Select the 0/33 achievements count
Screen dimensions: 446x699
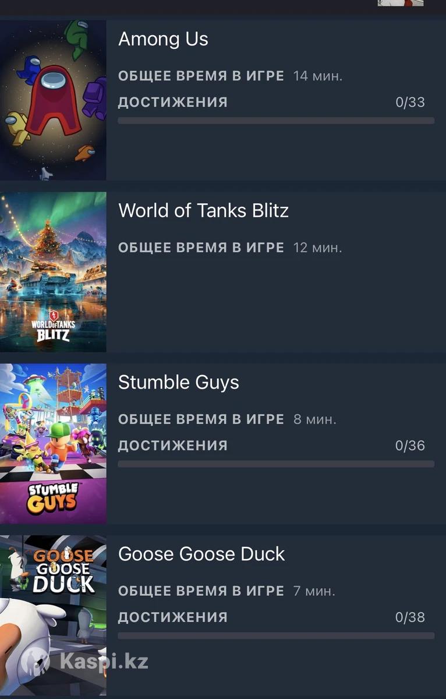click(x=410, y=103)
